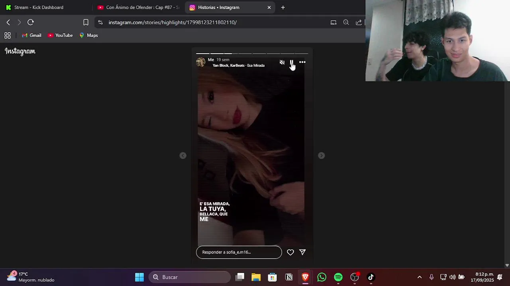
Task: Reload the current page
Action: pyautogui.click(x=31, y=22)
